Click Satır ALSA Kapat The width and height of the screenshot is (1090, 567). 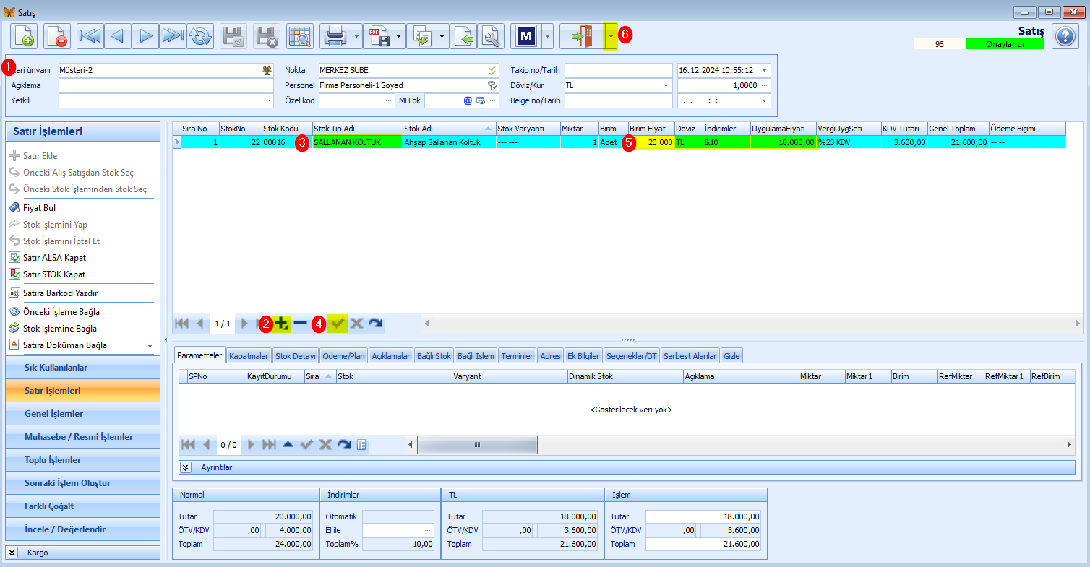(54, 258)
